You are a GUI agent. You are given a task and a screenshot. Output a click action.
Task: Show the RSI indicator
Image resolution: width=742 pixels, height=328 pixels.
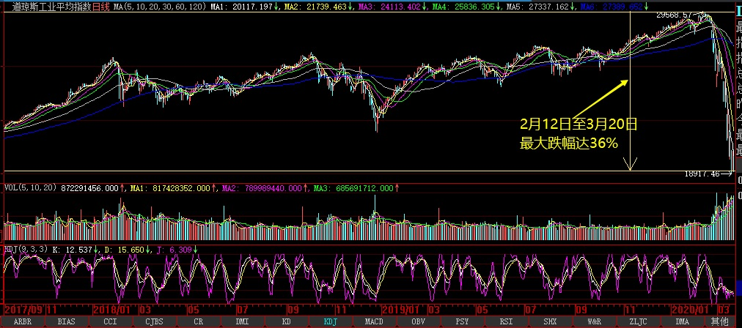506,321
